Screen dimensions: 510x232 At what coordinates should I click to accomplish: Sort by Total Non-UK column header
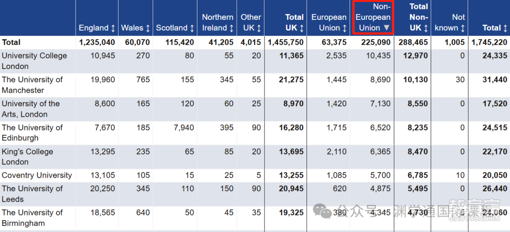tap(418, 17)
